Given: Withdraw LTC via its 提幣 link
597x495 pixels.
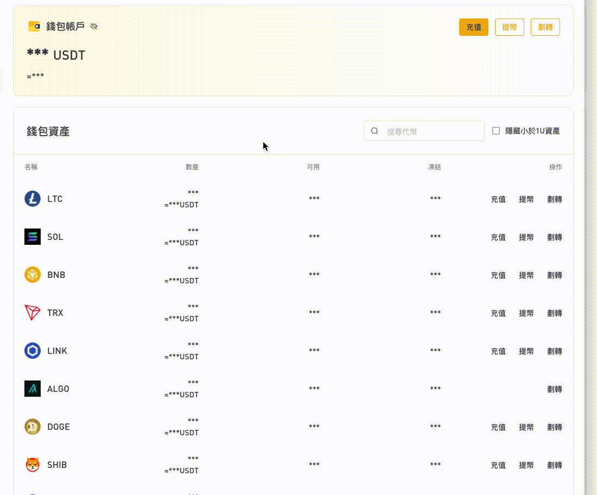Looking at the screenshot, I should [x=526, y=199].
